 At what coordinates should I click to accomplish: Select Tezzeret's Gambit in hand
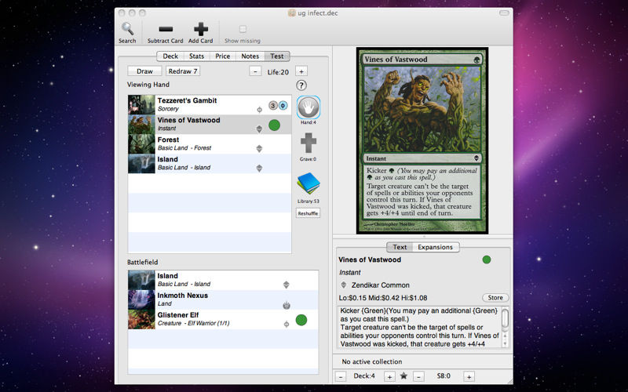pos(210,105)
